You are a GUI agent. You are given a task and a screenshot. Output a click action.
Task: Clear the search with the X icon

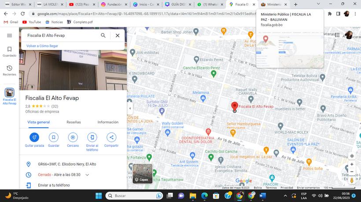(118, 35)
